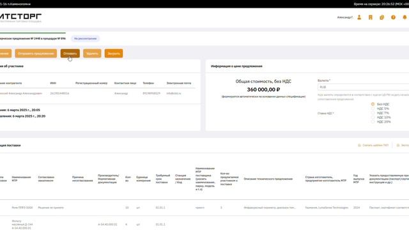Click the Александр Г. user name
Image resolution: width=409 pixels, height=230 pixels.
pos(345,17)
